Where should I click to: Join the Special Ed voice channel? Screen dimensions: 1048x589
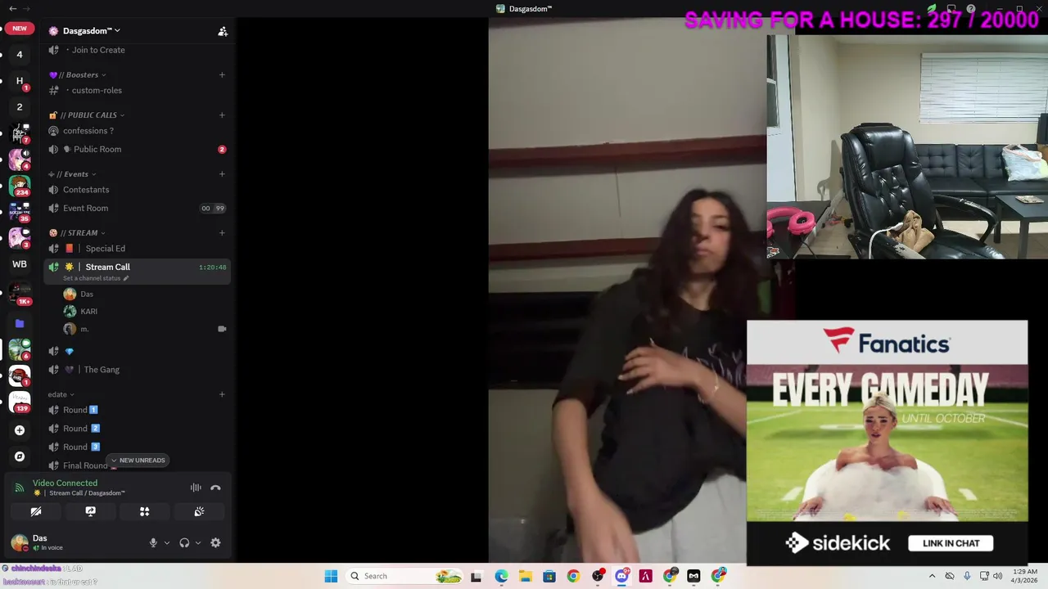[105, 249]
